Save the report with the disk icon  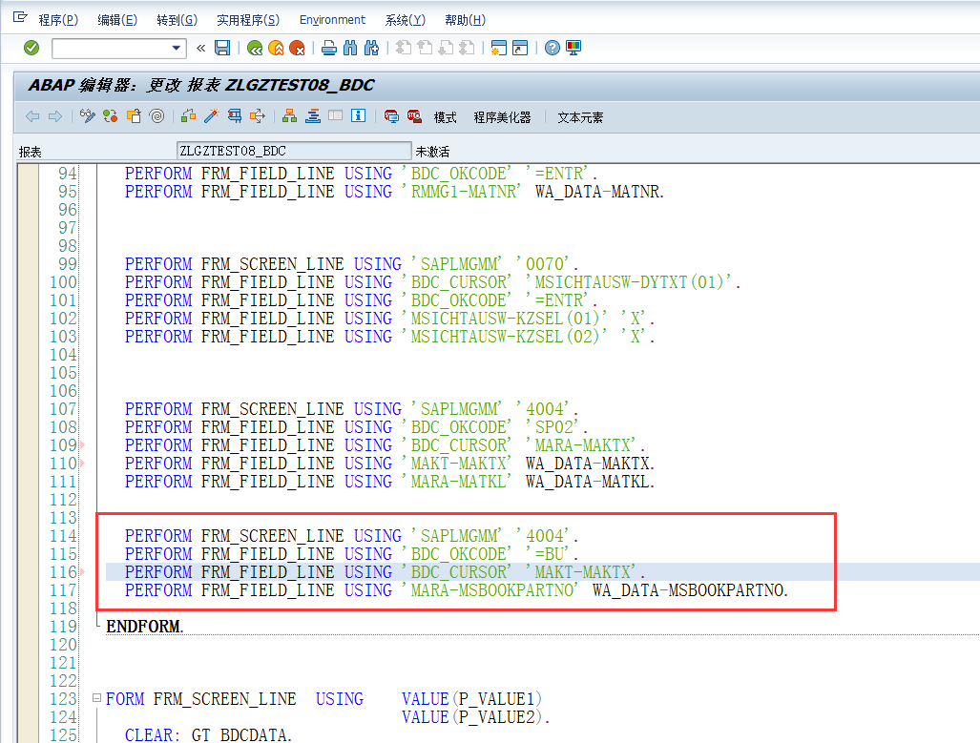[220, 48]
